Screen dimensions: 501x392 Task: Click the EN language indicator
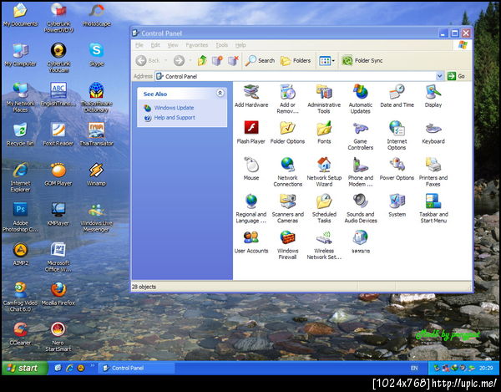coord(414,369)
